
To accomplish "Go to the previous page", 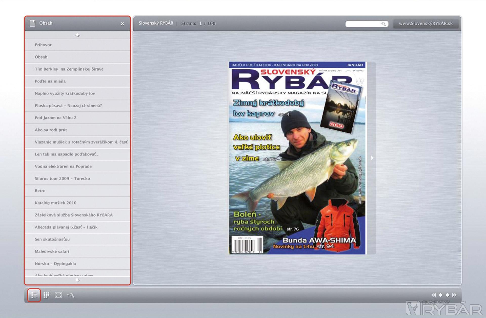I will click(440, 295).
